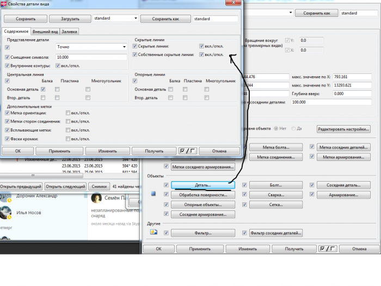
Task: Click the Деталь... button
Action: (x=203, y=185)
